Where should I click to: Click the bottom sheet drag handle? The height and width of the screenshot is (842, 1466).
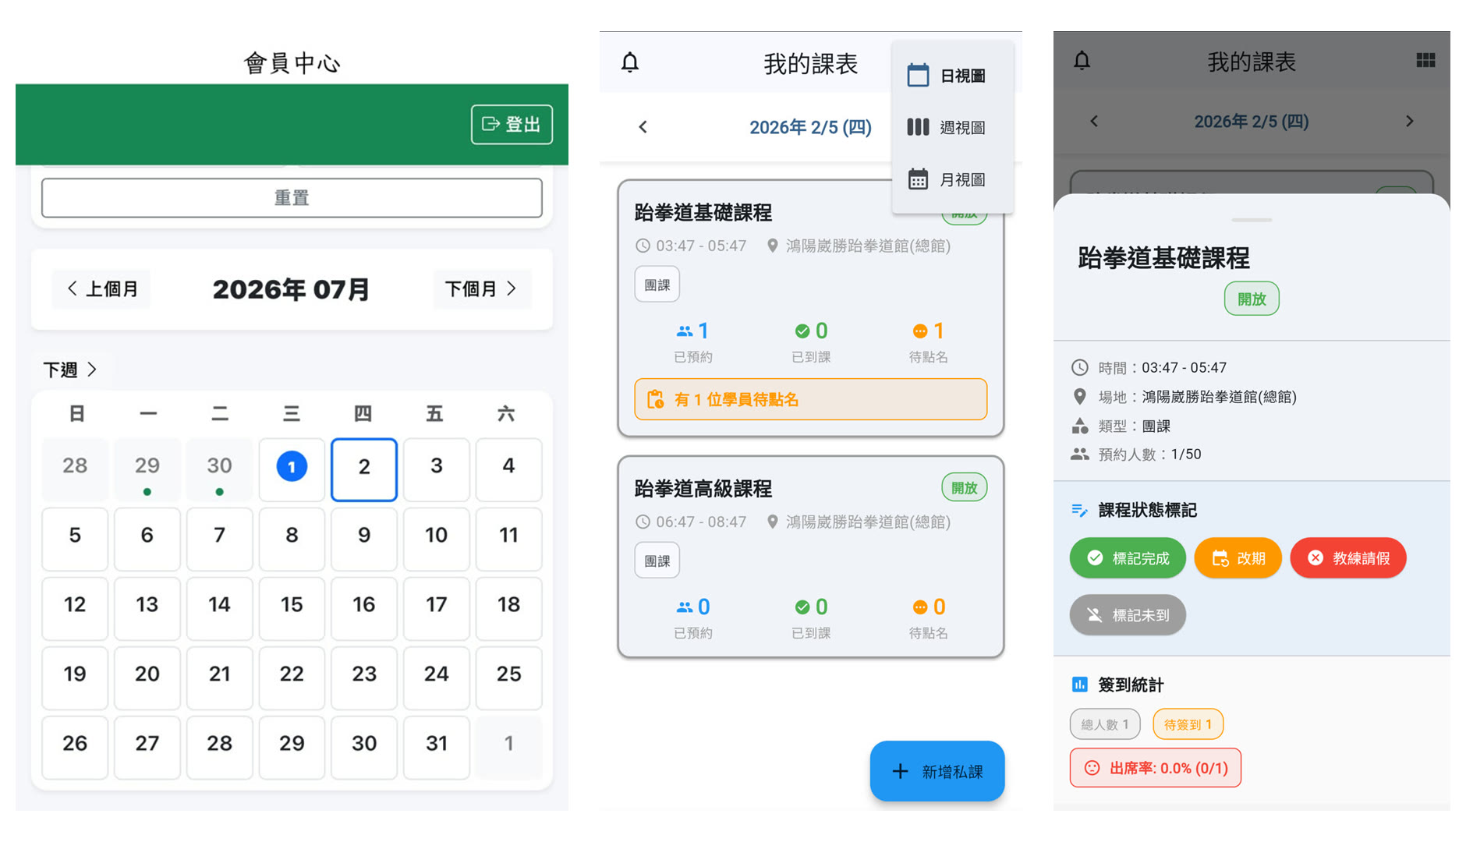click(1252, 221)
